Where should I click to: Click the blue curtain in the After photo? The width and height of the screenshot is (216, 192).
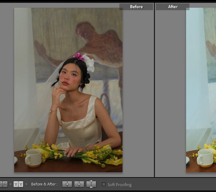pos(194,62)
